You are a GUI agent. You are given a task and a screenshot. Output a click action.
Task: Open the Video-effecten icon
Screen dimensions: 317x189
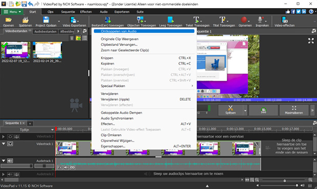pos(284,20)
